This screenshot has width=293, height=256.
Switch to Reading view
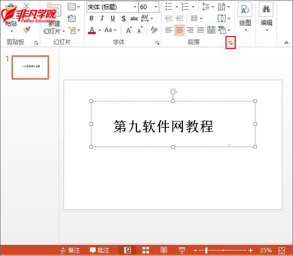click(x=164, y=250)
